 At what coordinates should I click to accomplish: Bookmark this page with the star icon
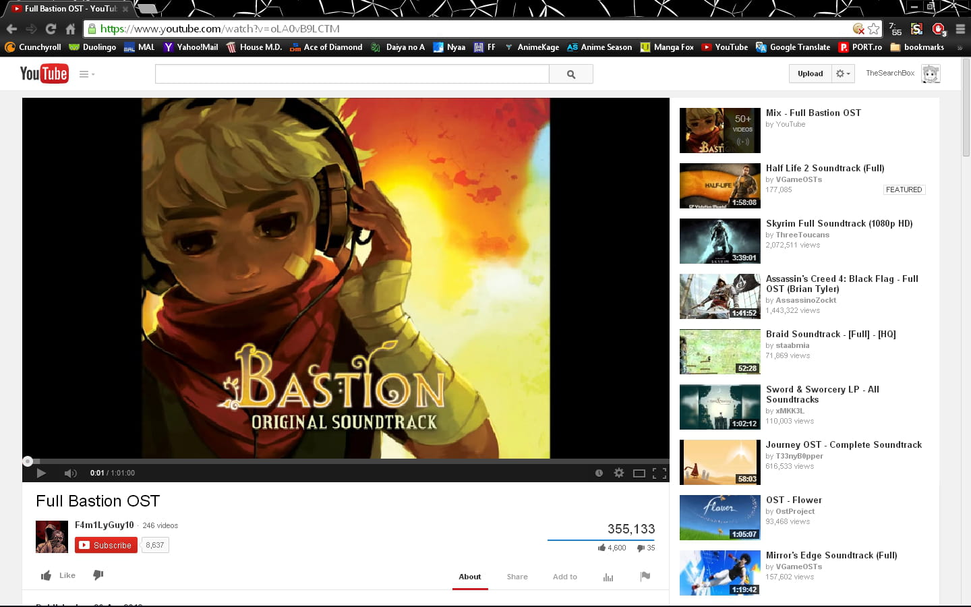(874, 28)
